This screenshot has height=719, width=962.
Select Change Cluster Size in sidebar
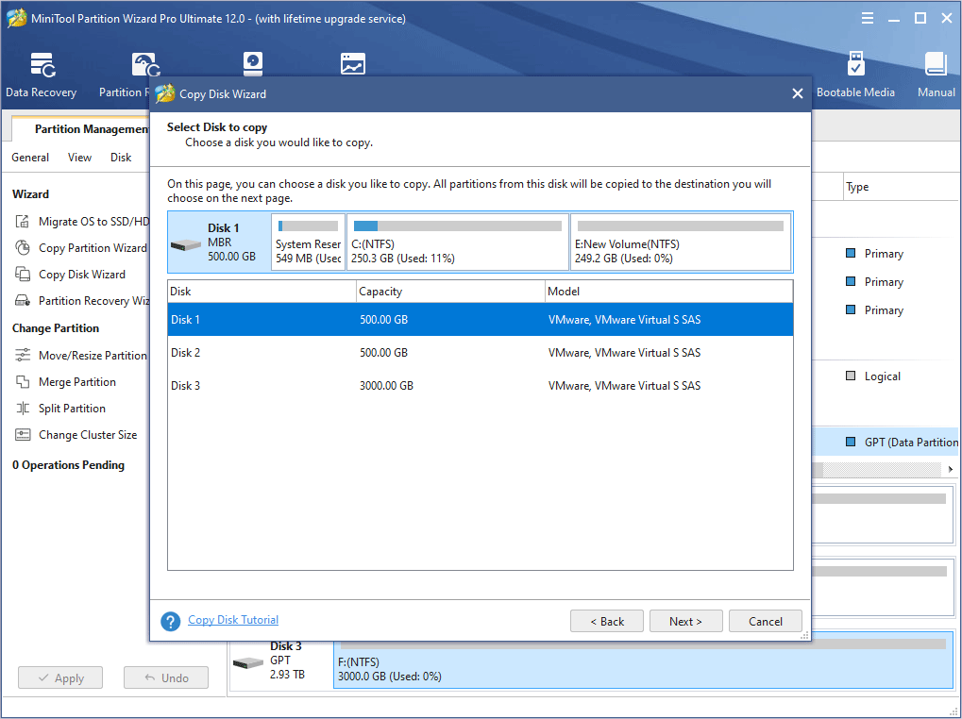coord(76,435)
